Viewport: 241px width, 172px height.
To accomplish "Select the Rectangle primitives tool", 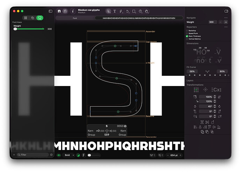I will pos(134,11).
